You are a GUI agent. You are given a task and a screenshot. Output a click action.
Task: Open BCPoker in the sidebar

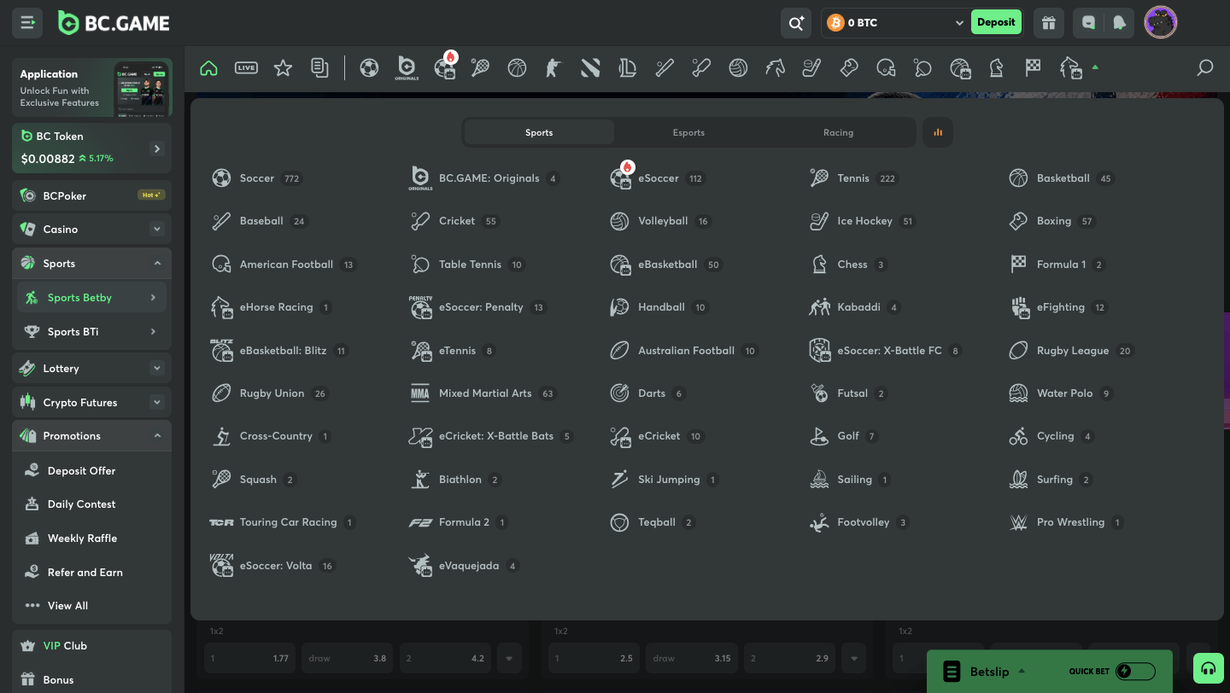coord(91,196)
